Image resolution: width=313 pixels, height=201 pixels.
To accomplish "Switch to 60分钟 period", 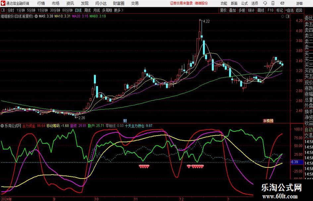I will tap(67, 10).
